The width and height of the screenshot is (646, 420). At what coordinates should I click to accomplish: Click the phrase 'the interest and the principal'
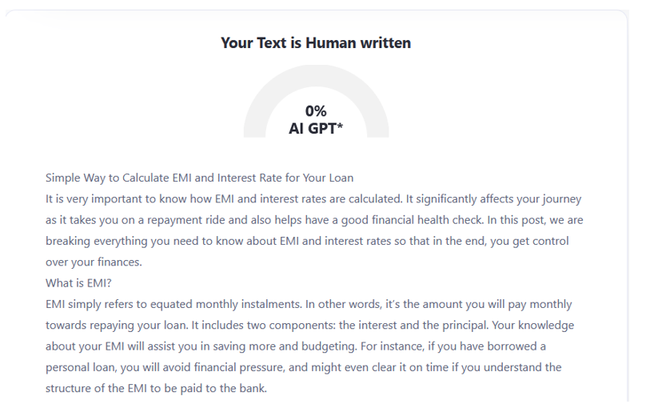pyautogui.click(x=413, y=326)
